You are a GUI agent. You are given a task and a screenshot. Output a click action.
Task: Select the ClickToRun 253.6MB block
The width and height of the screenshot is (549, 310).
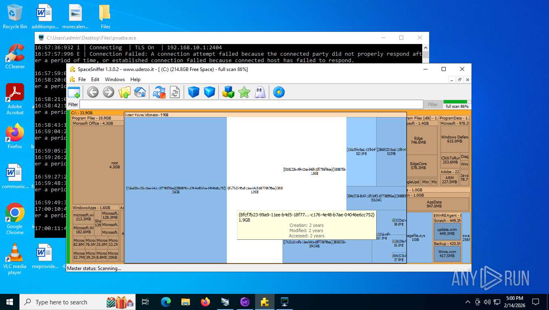click(x=450, y=160)
